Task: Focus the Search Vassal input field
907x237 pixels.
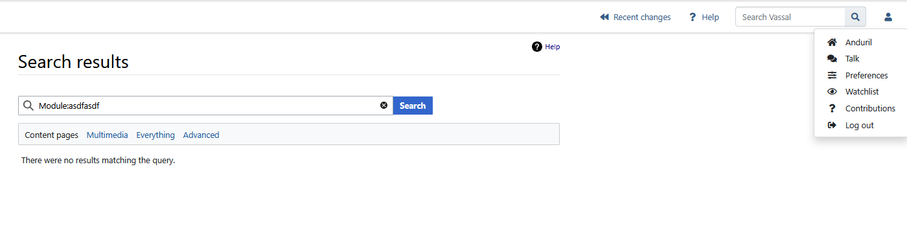Action: click(790, 17)
